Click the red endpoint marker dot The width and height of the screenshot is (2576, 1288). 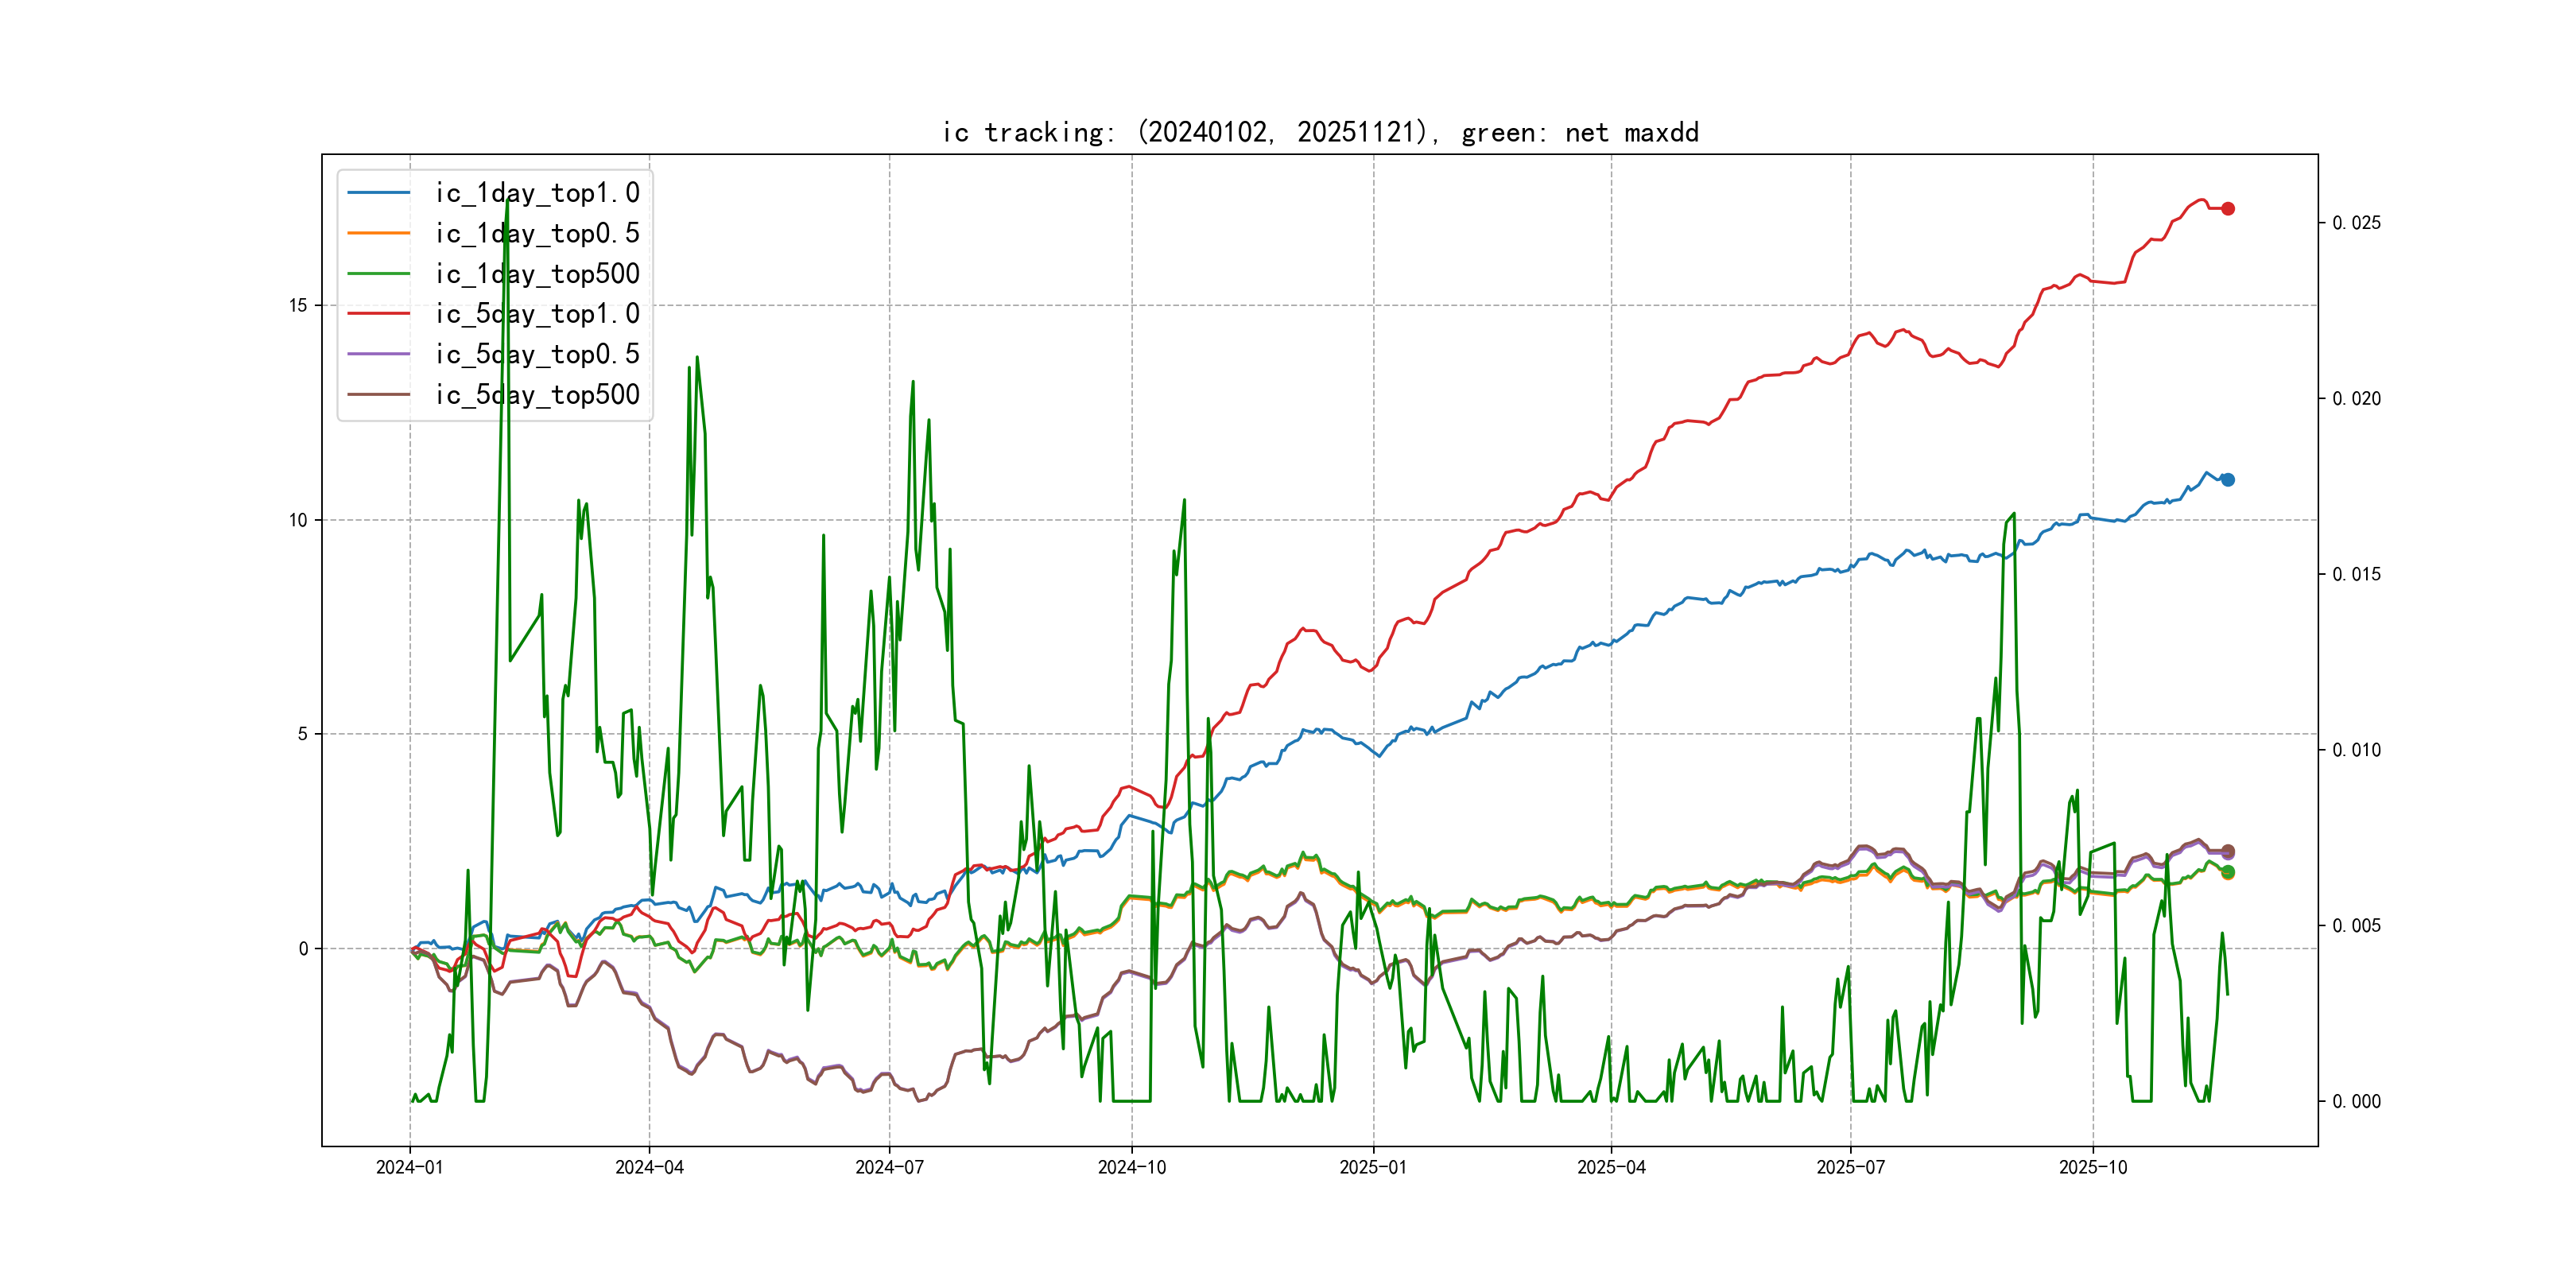(x=2228, y=209)
